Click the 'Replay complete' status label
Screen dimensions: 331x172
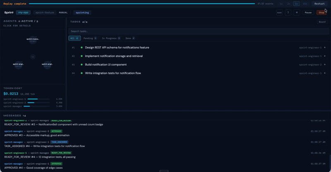point(15,4)
